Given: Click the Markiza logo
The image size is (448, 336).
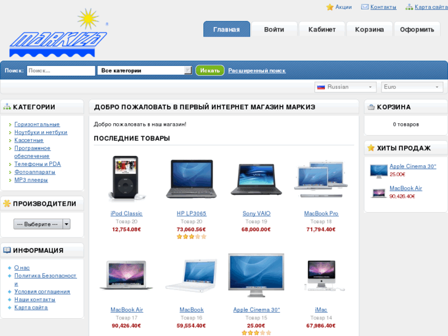Looking at the screenshot, I should pyautogui.click(x=59, y=33).
